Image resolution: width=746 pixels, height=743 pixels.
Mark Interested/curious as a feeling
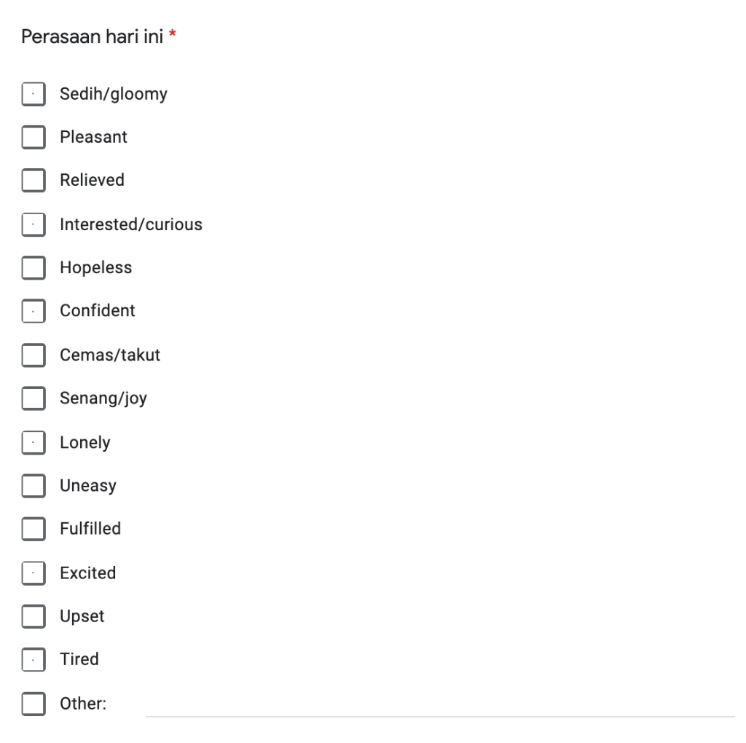(x=34, y=224)
